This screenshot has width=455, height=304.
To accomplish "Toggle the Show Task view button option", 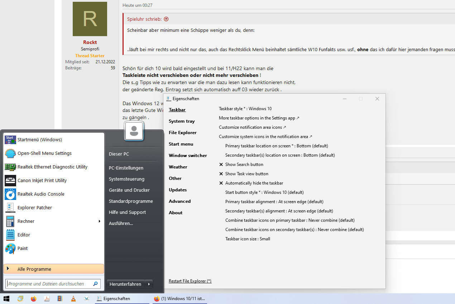I will click(244, 174).
